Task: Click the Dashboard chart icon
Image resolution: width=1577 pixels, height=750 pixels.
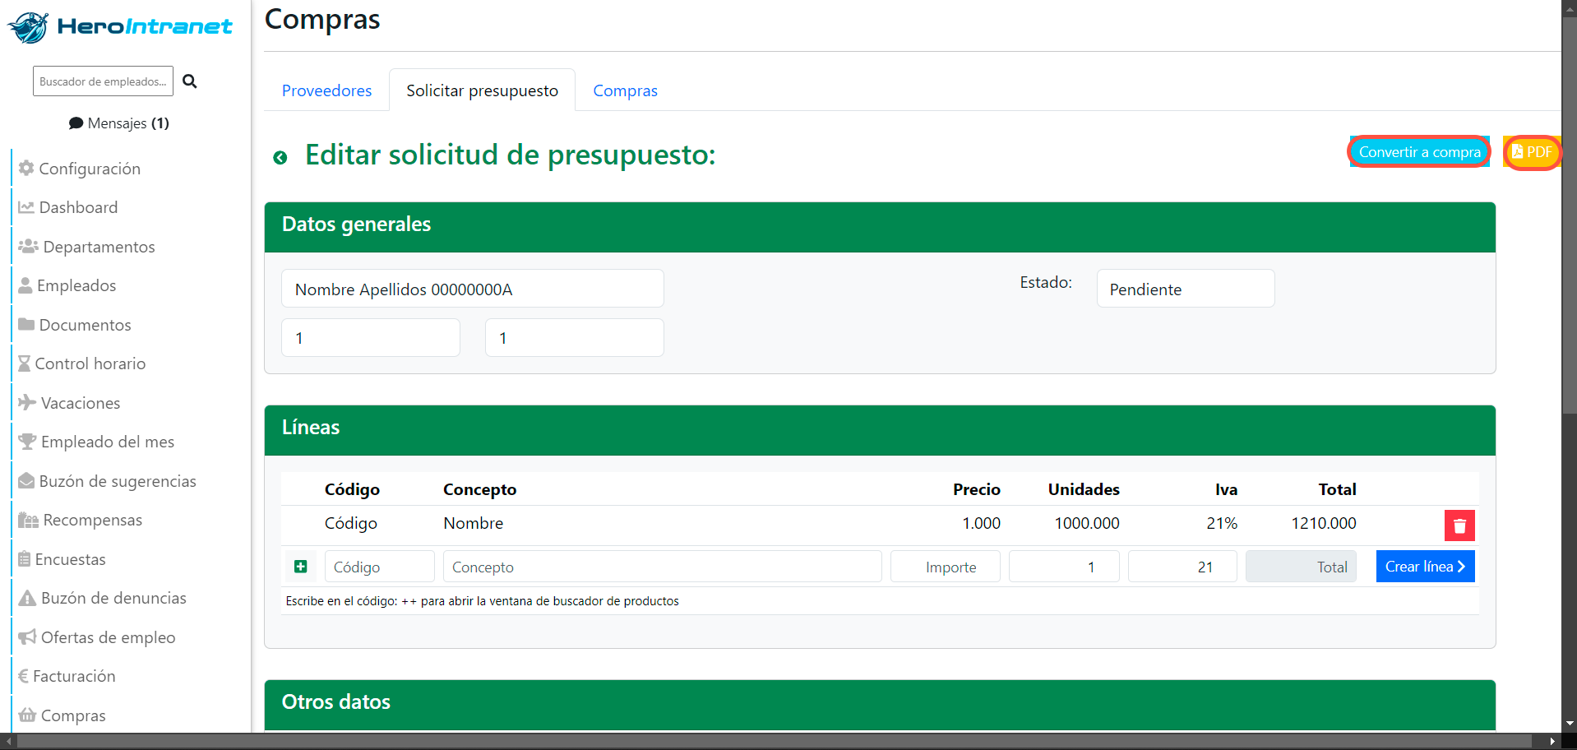Action: coord(26,207)
